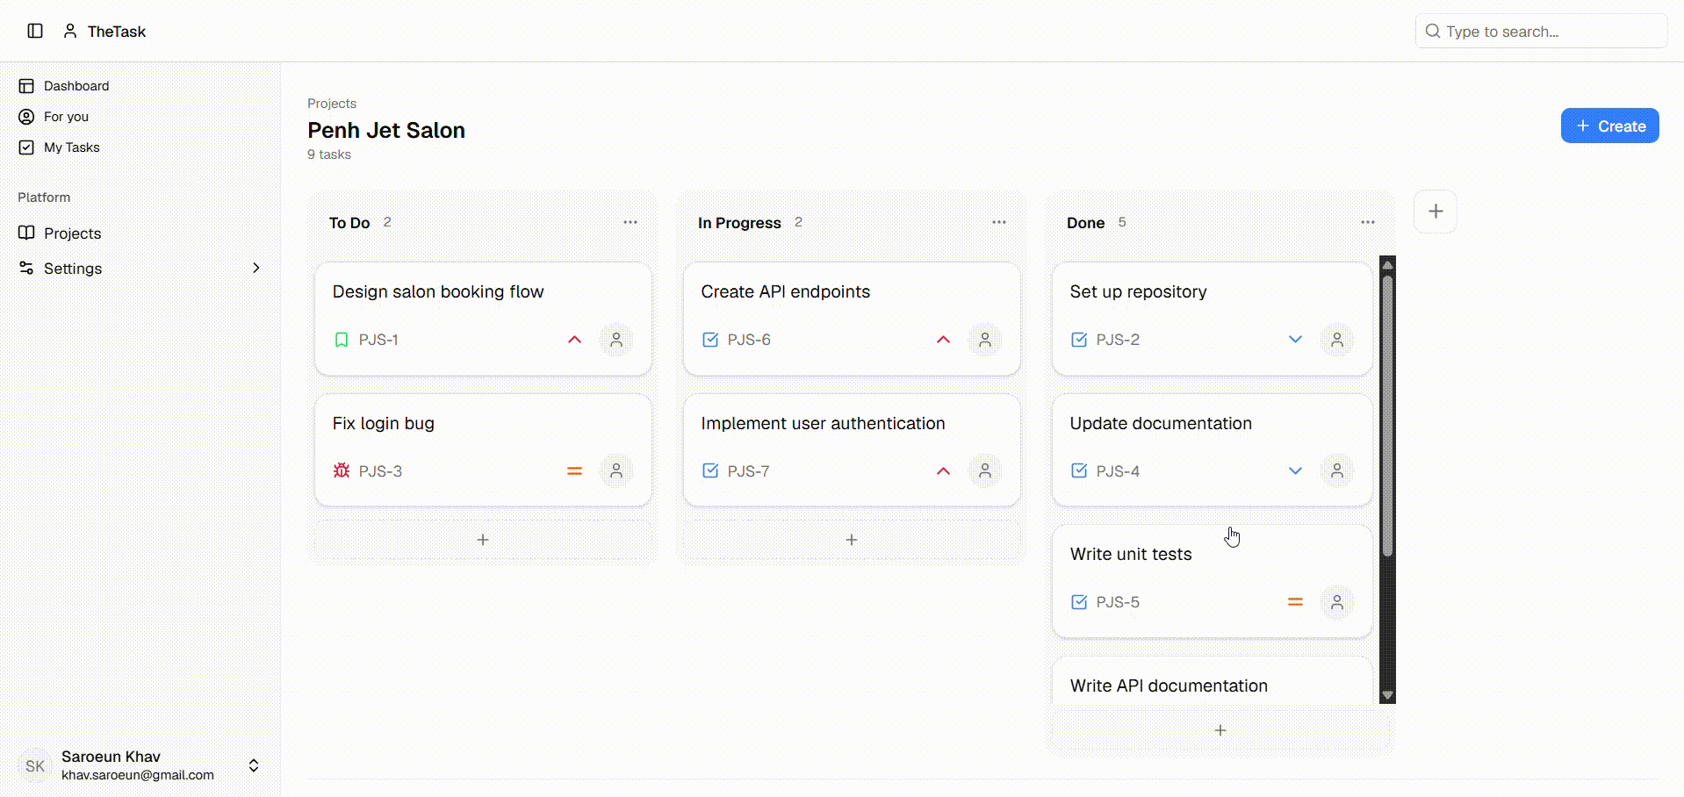Add a new board column with plus button
Screen dimensions: 1684x797
coord(1436,212)
